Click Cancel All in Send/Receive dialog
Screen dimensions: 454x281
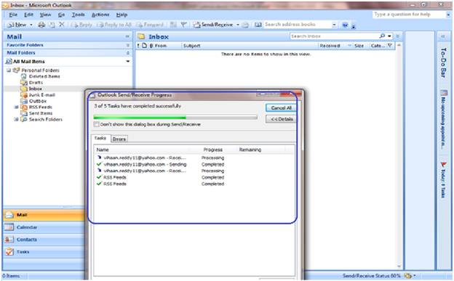click(x=281, y=108)
